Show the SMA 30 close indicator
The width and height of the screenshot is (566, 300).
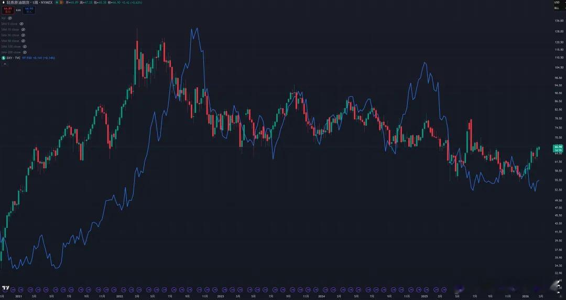[23, 36]
